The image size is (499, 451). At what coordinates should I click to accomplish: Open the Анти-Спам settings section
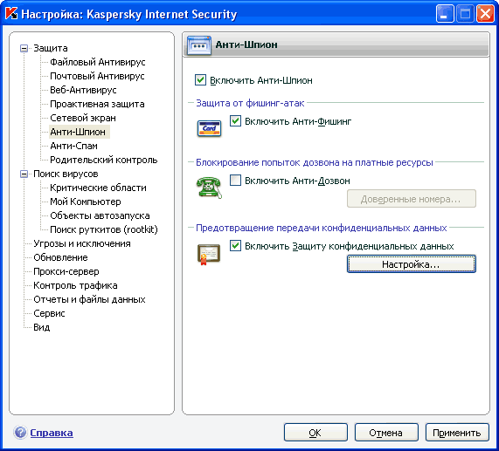(73, 146)
